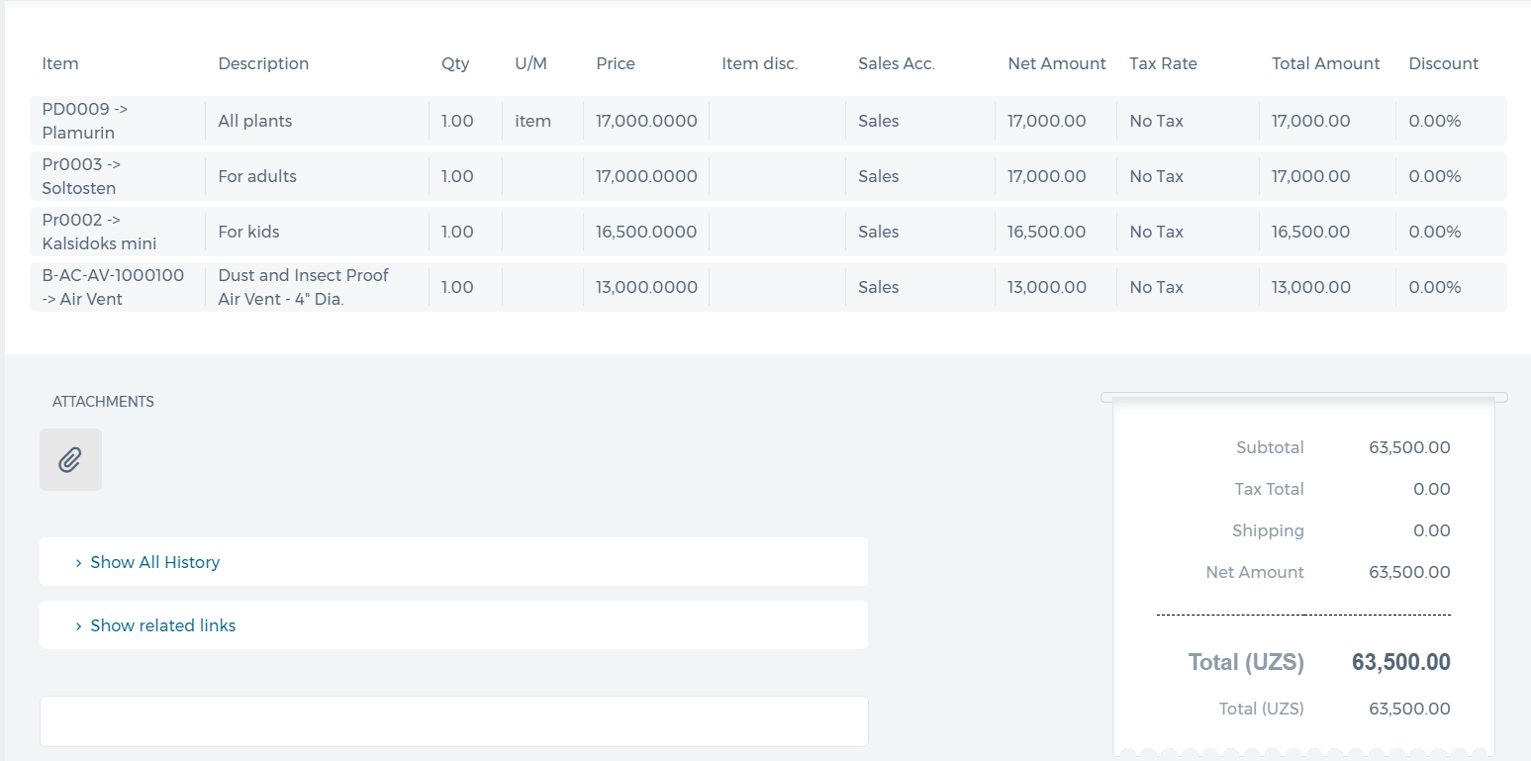Click the 'item' unit of measure cell
Image resolution: width=1531 pixels, height=761 pixels.
(542, 121)
